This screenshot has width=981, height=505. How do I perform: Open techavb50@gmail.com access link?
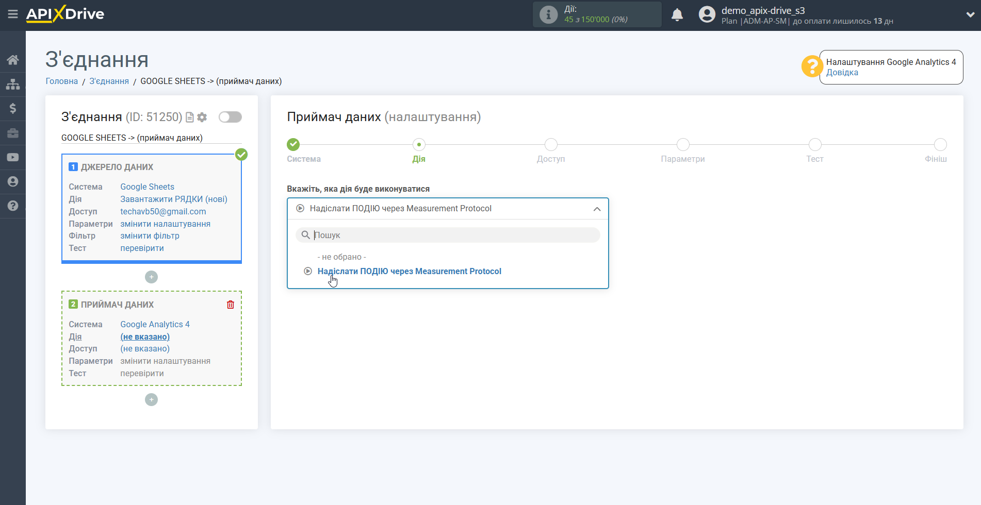click(163, 211)
